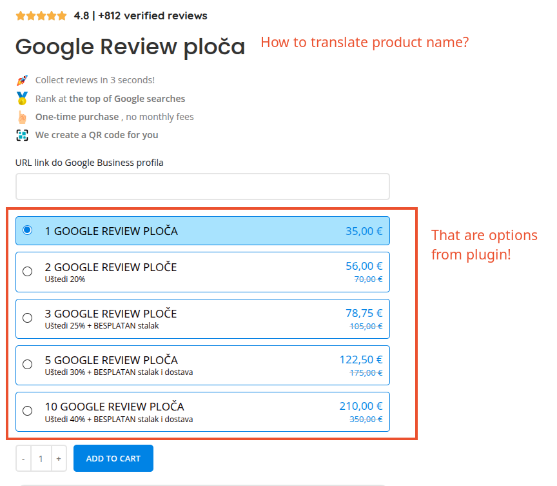Click the Uštedi 20% label

click(x=65, y=279)
